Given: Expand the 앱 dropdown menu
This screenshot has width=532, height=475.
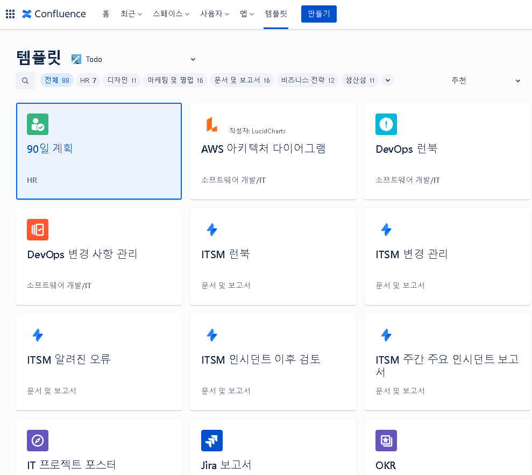Looking at the screenshot, I should (247, 14).
